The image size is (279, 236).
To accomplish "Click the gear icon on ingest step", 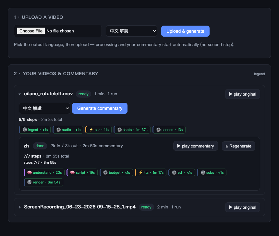I will point(25,130).
